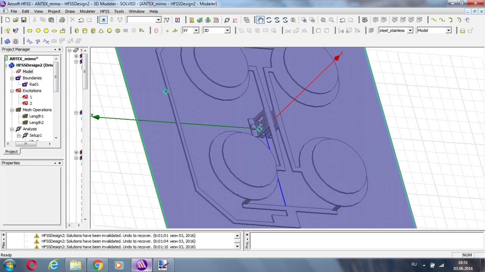Image resolution: width=485 pixels, height=272 pixels.
Task: Select Rad1 under Boundaries
Action: 34,85
